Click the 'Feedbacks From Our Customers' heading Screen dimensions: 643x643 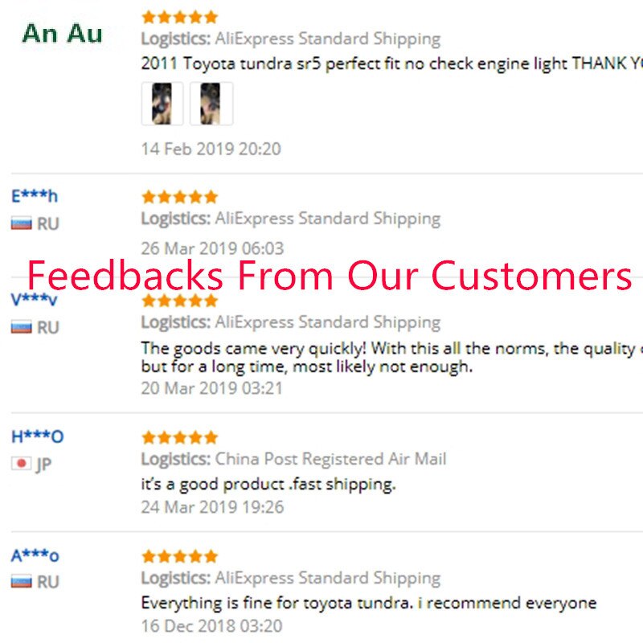pos(330,276)
